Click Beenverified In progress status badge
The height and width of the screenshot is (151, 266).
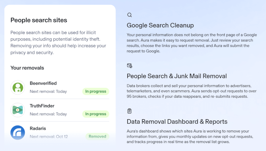(x=95, y=91)
